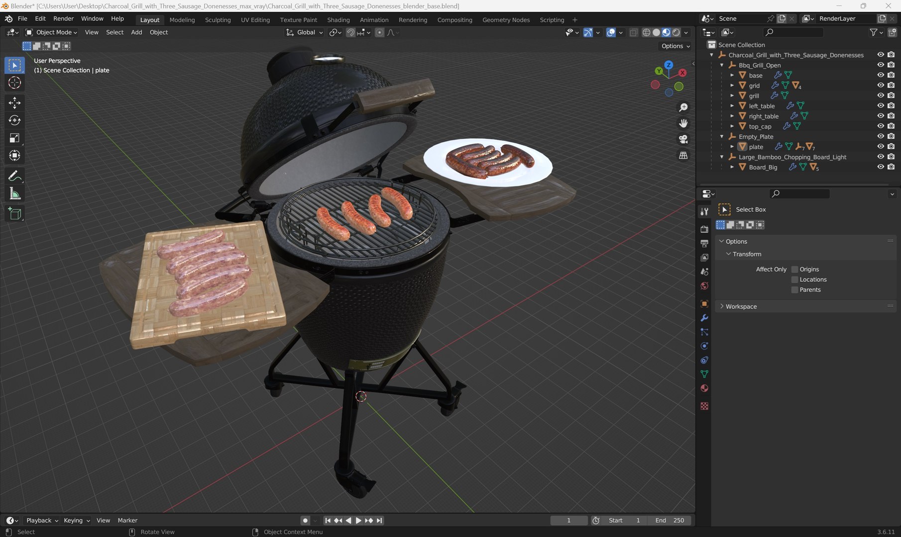Open the Keying popover

77,521
